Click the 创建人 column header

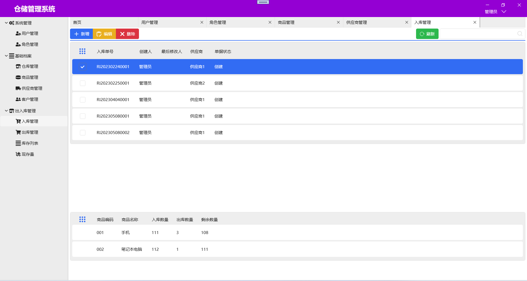click(146, 52)
